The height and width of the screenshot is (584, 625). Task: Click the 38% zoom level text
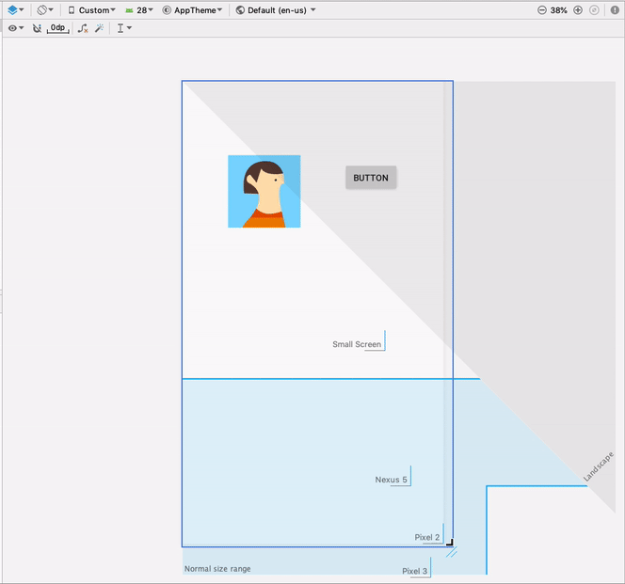(559, 10)
